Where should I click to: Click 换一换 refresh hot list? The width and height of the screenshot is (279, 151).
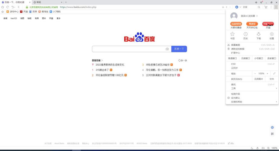click(183, 60)
